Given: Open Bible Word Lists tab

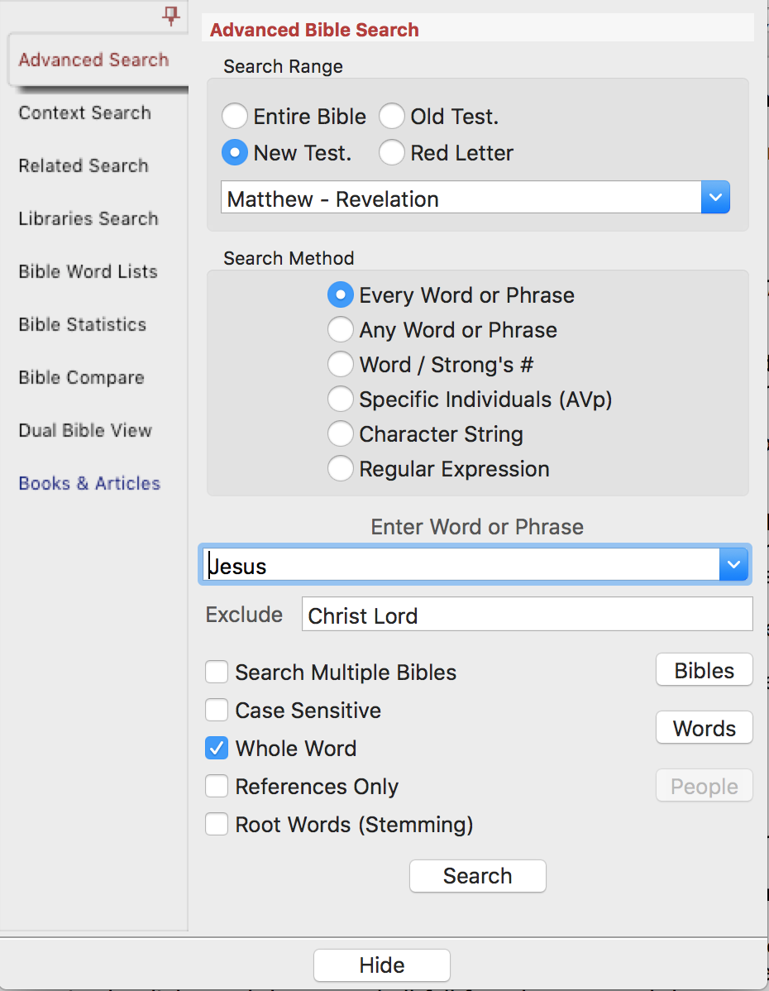Looking at the screenshot, I should tap(88, 272).
